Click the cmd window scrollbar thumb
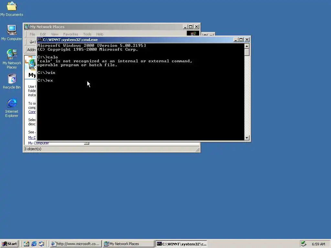The width and height of the screenshot is (331, 248). coord(247,52)
